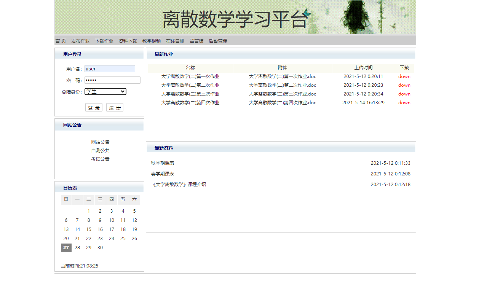
Task: Open the 考试公告 announcement link
Action: (x=100, y=158)
